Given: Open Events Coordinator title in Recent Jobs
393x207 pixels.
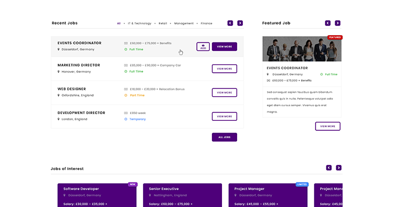Looking at the screenshot, I should (80, 43).
